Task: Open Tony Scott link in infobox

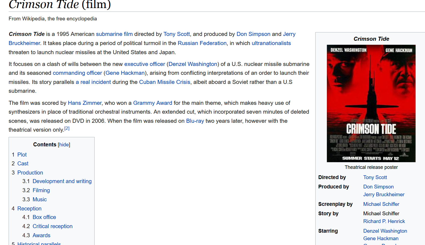Action: point(375,177)
